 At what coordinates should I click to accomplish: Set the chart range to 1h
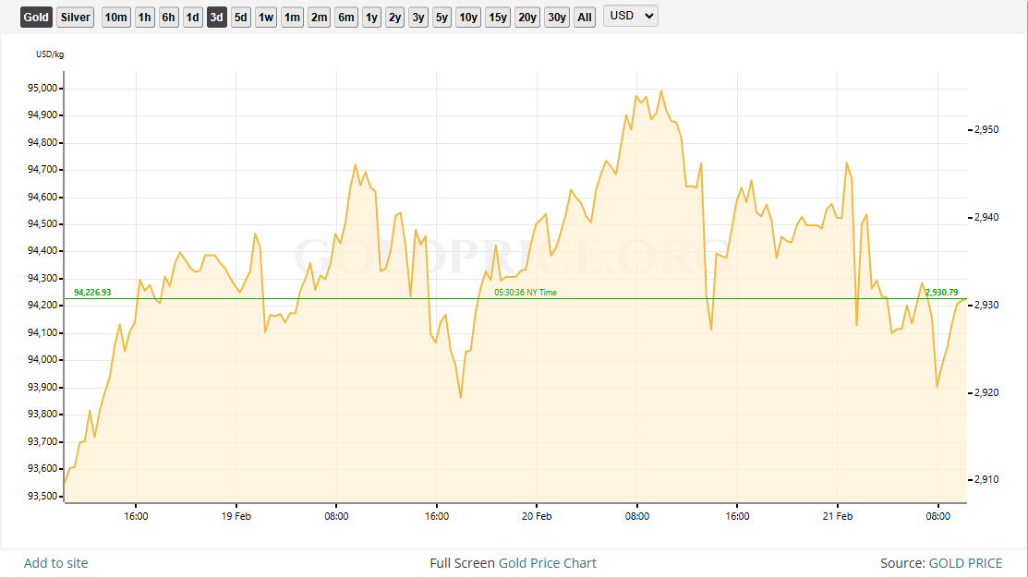point(145,17)
